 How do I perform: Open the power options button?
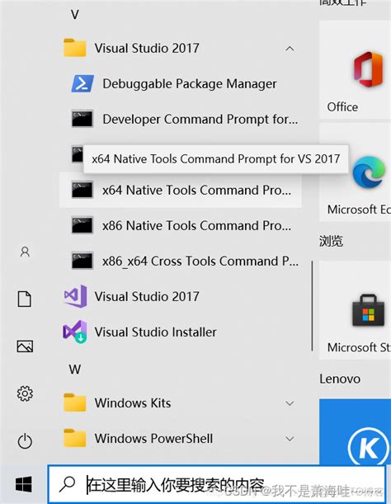(x=25, y=441)
